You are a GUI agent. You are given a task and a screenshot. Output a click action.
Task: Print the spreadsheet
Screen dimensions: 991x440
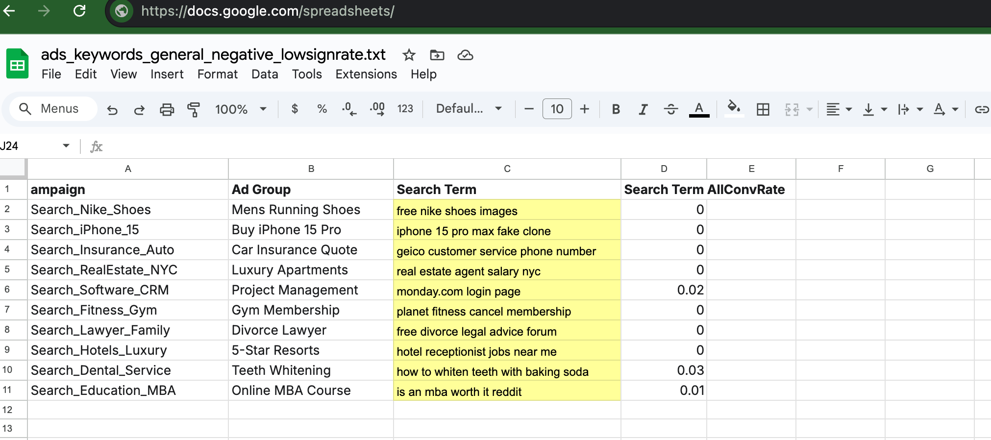167,109
